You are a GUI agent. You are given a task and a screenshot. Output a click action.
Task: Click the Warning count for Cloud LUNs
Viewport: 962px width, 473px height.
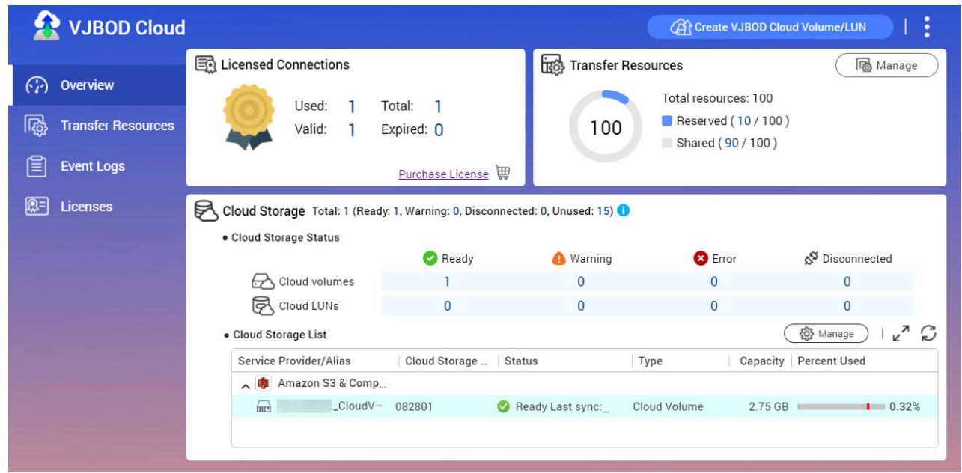(x=580, y=305)
